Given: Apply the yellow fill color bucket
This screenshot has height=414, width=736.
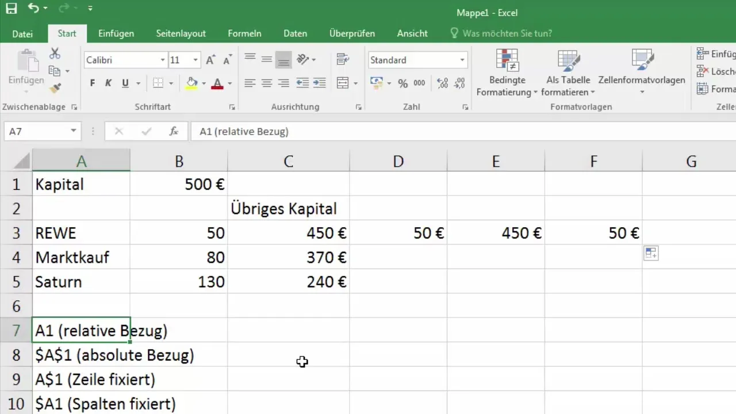Looking at the screenshot, I should [x=192, y=83].
